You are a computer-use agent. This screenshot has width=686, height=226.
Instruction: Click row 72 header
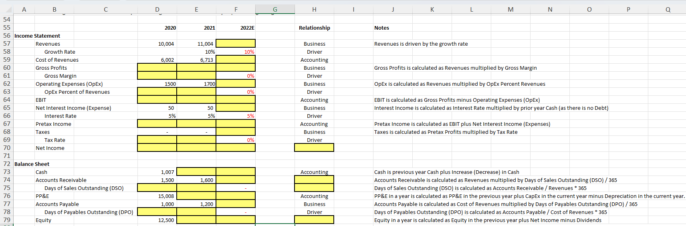click(x=7, y=164)
